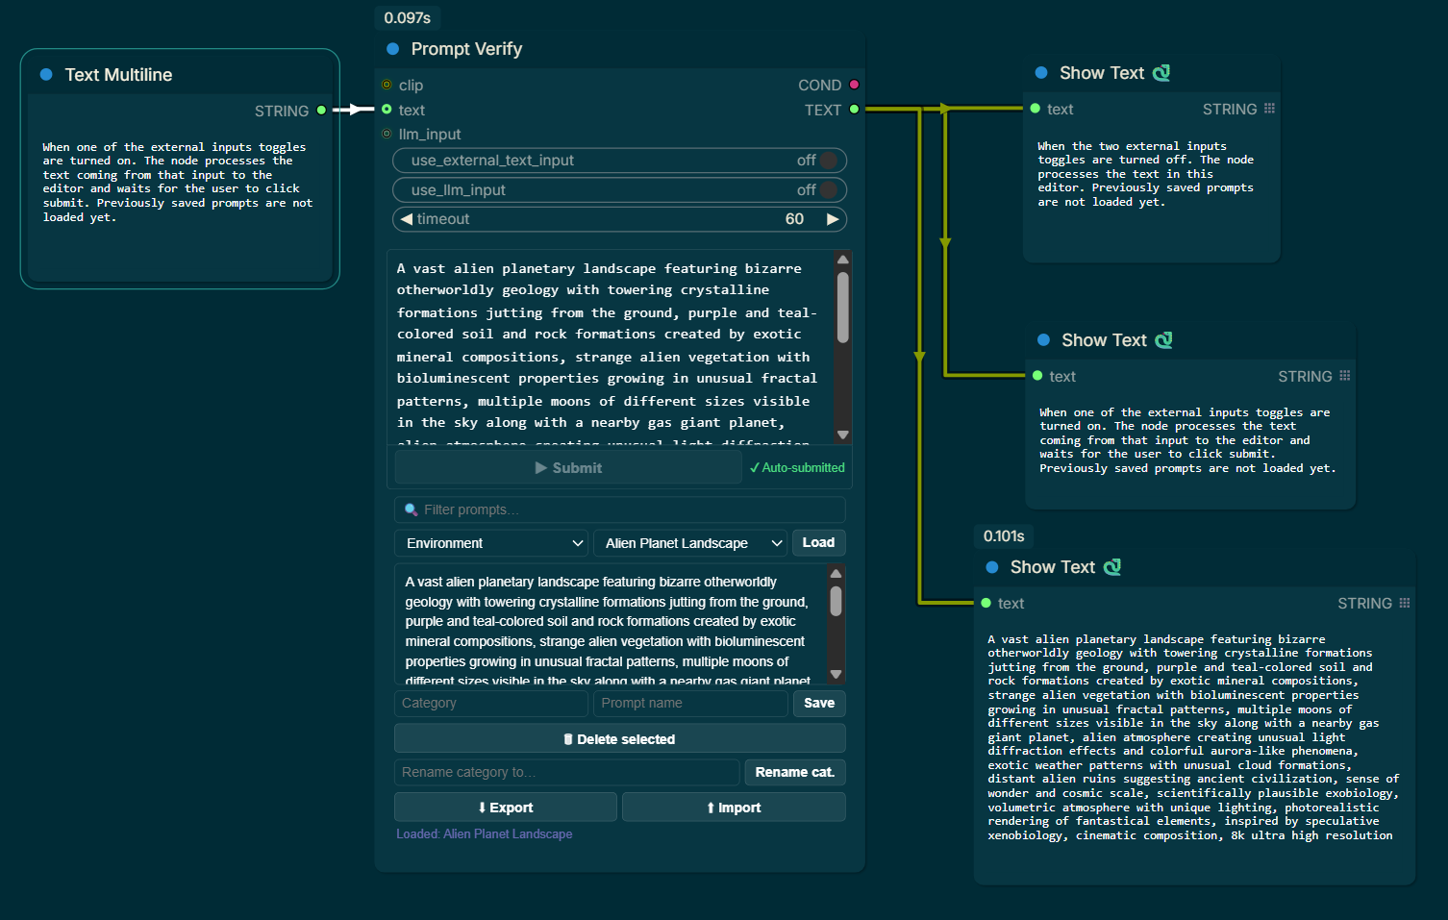
Task: Click the Text Multiline node title
Action: (118, 75)
